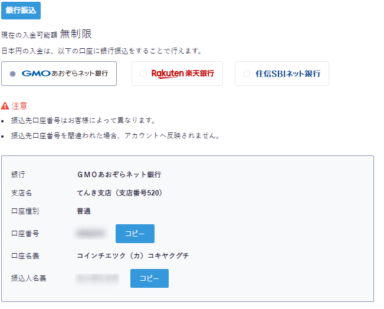Click the blurred account number value
Image resolution: width=384 pixels, height=309 pixels.
90,234
